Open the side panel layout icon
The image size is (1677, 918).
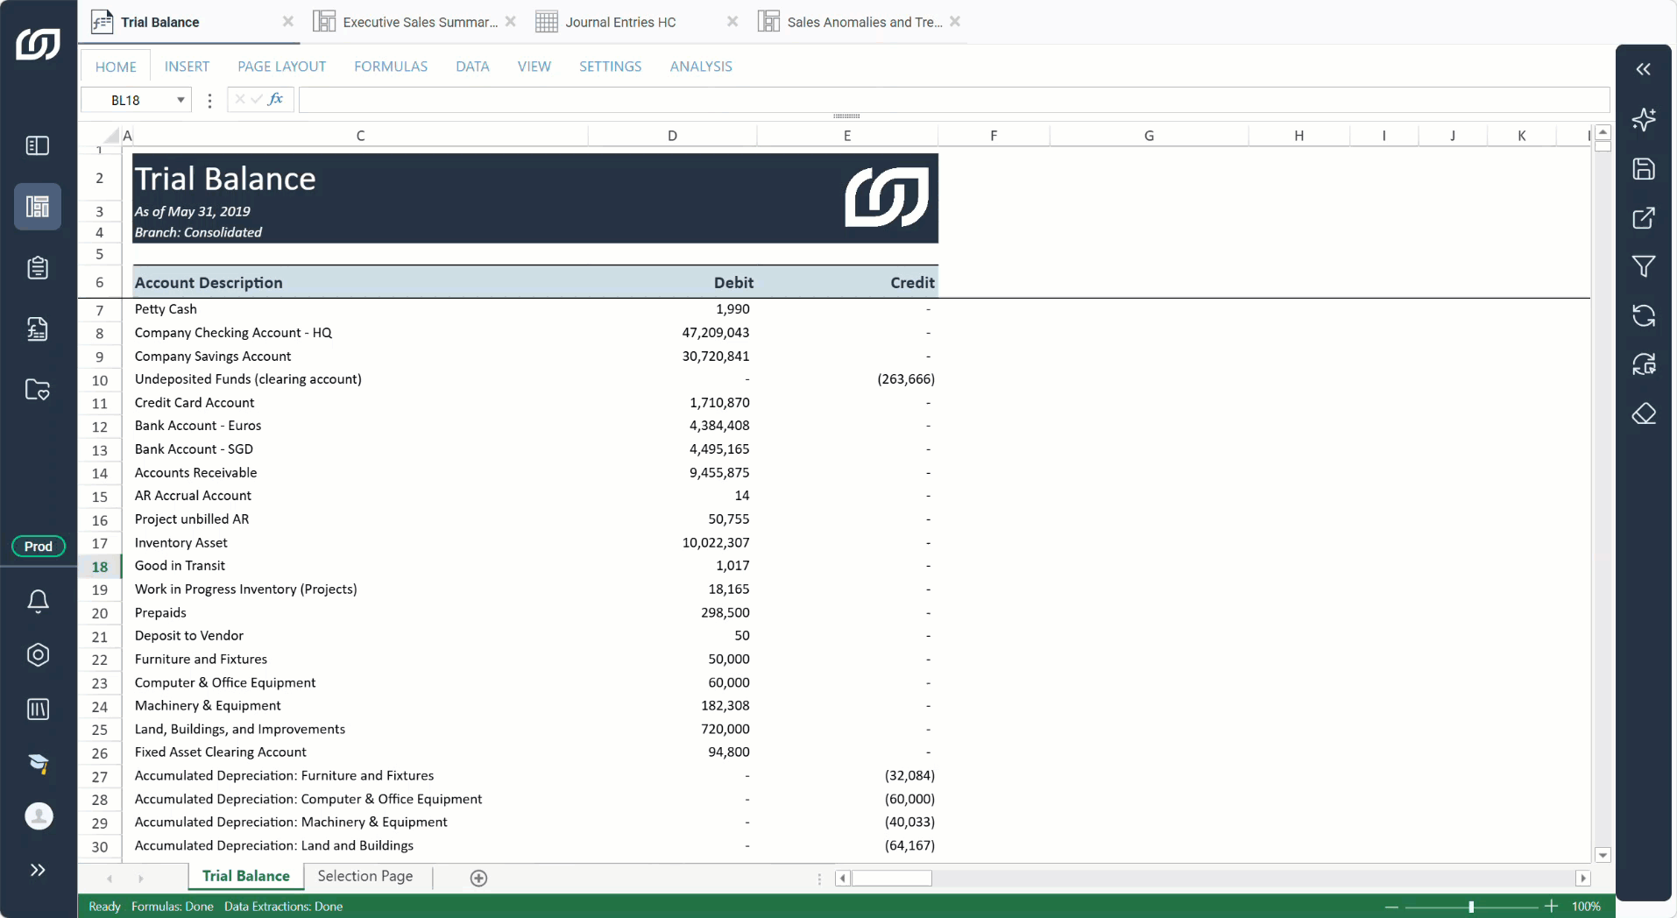tap(38, 145)
